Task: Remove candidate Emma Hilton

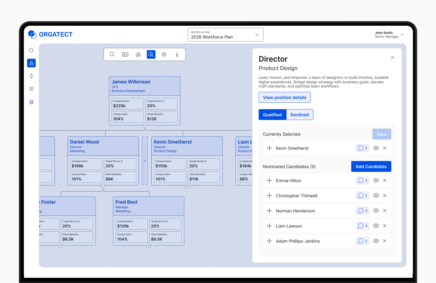Action: pyautogui.click(x=385, y=180)
